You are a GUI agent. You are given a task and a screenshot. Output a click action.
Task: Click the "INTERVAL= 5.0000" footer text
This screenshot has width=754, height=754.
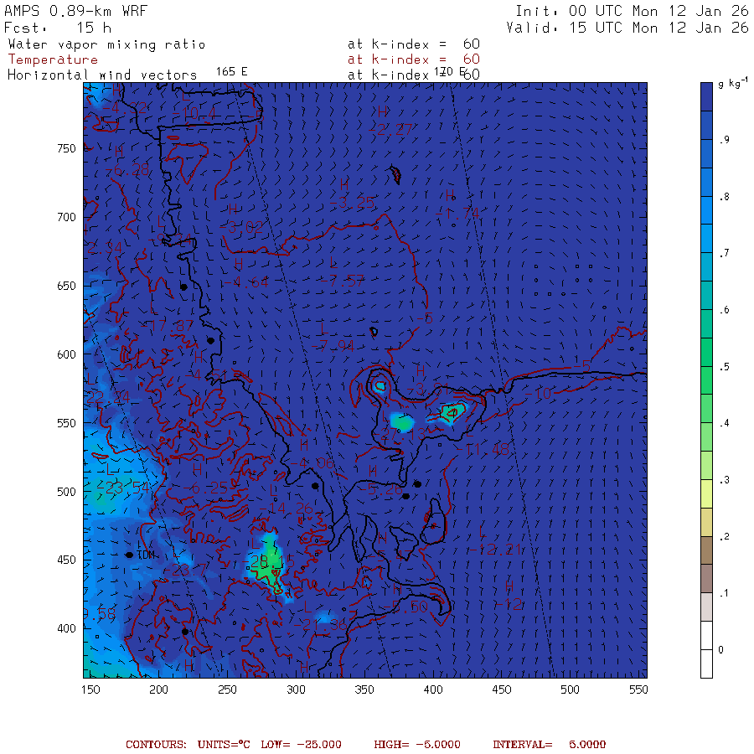click(549, 745)
